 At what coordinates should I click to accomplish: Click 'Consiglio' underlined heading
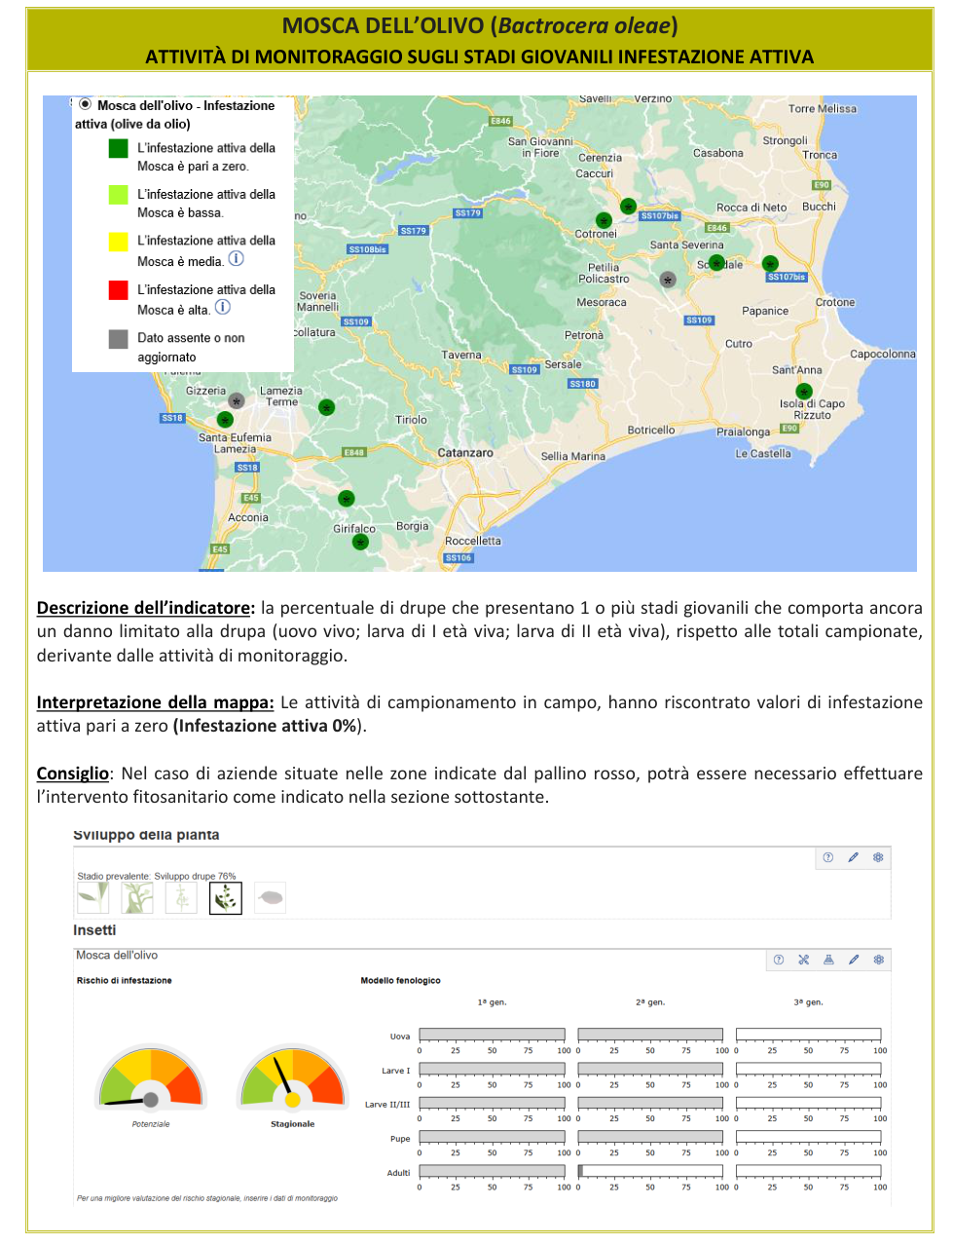(x=73, y=773)
